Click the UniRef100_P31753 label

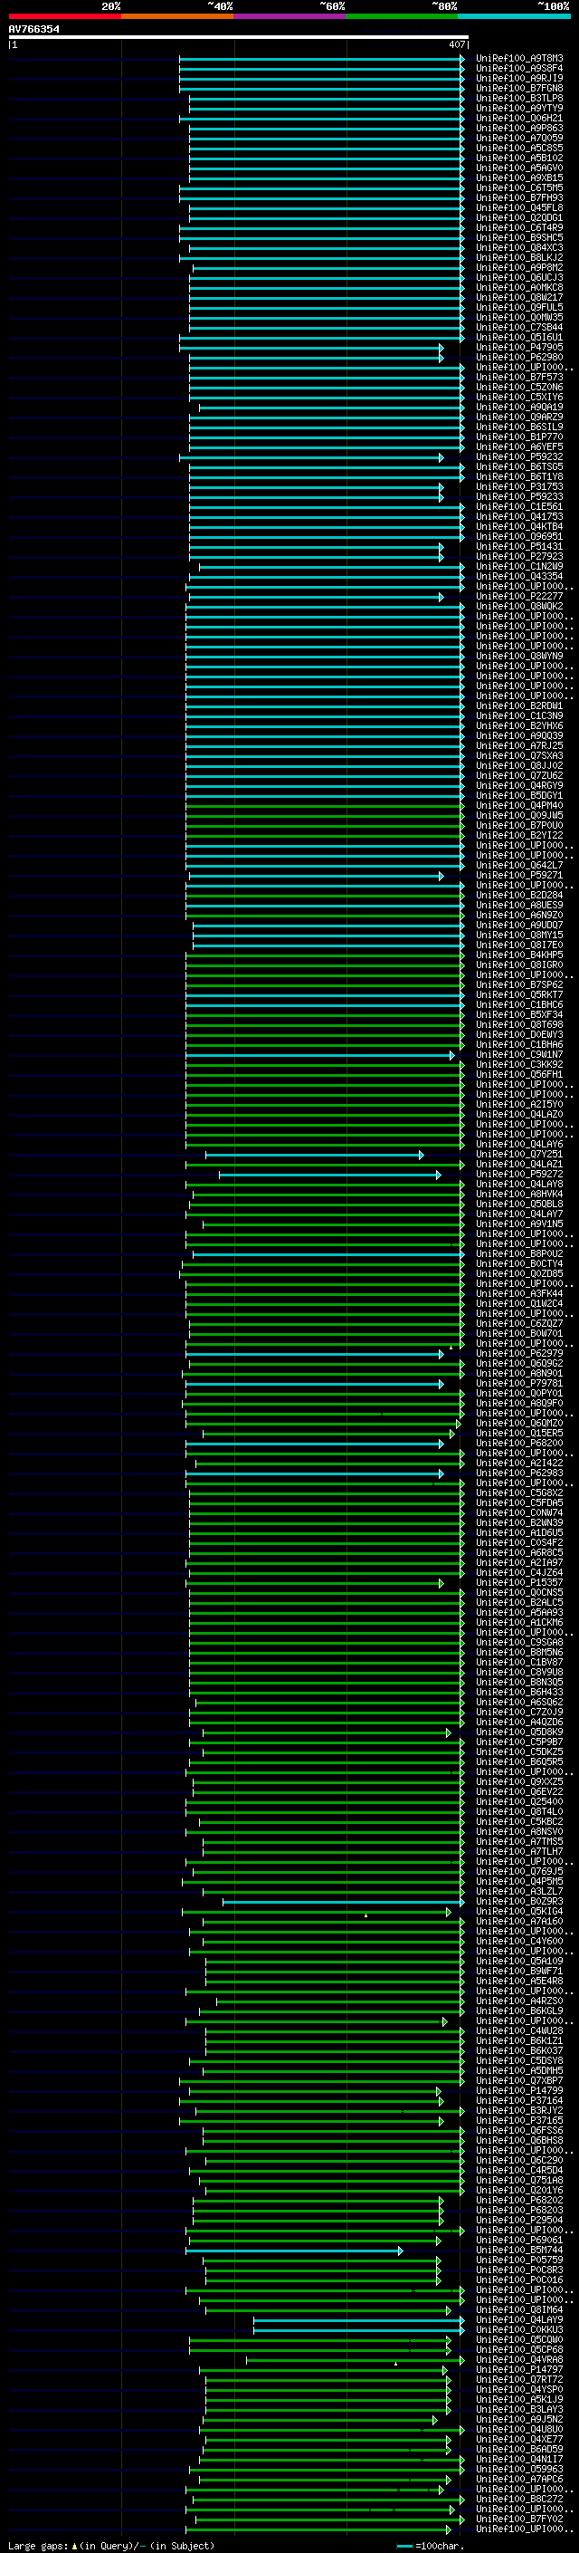point(519,486)
